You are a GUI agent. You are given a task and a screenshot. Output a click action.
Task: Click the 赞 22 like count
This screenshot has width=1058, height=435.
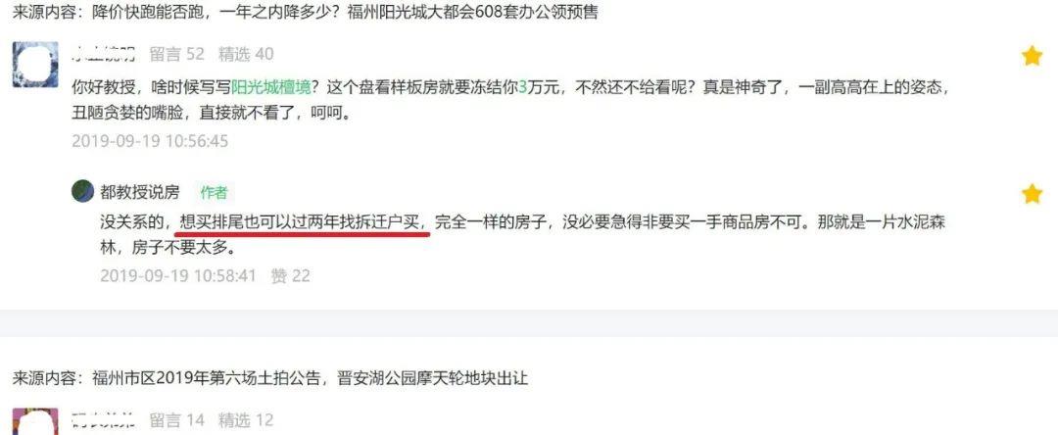click(x=290, y=275)
